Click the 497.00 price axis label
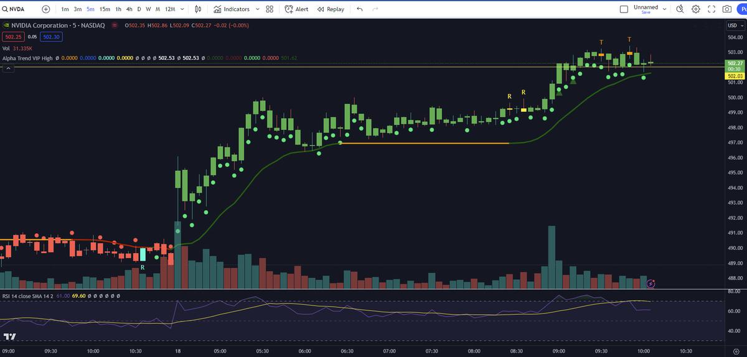 (735, 142)
